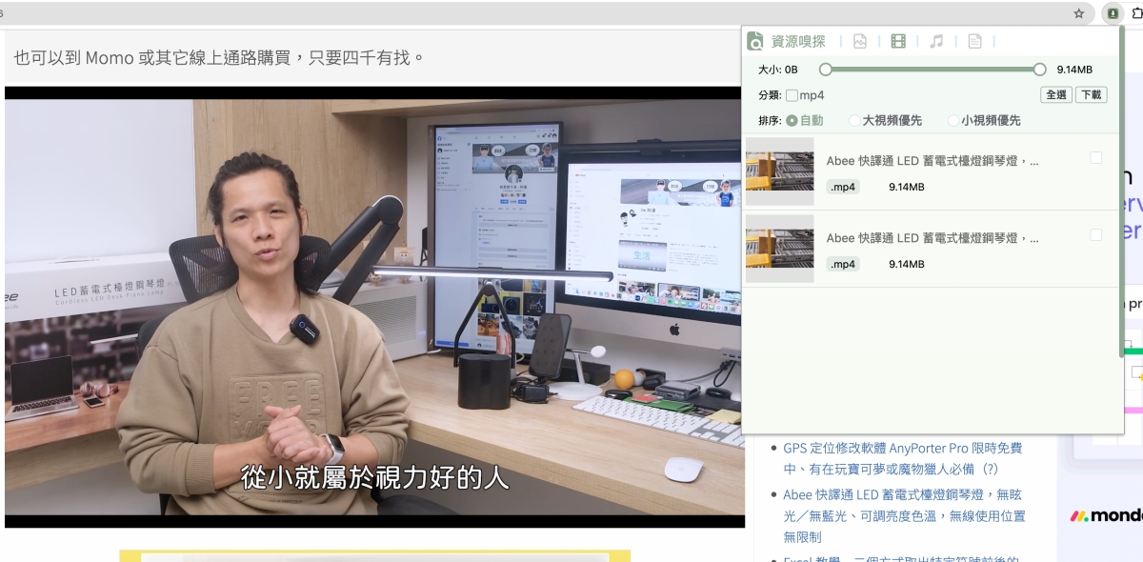Image resolution: width=1143 pixels, height=562 pixels.
Task: Select the music note audio filter icon
Action: [x=936, y=41]
